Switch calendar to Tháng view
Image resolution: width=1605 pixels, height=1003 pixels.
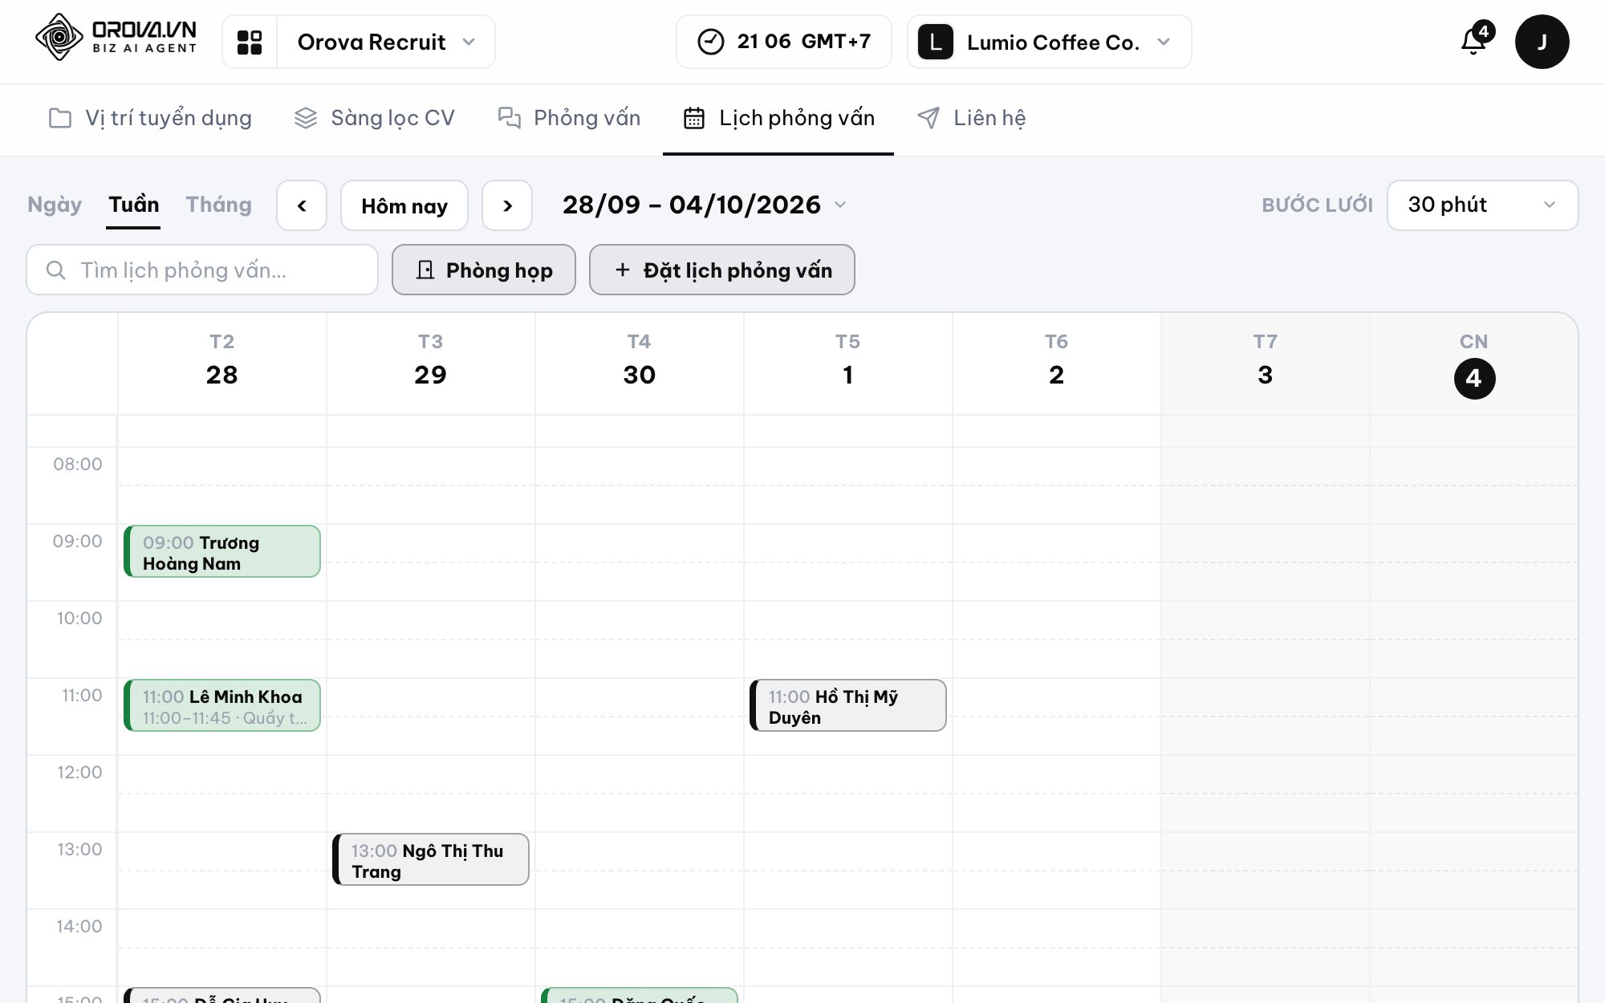click(x=219, y=205)
